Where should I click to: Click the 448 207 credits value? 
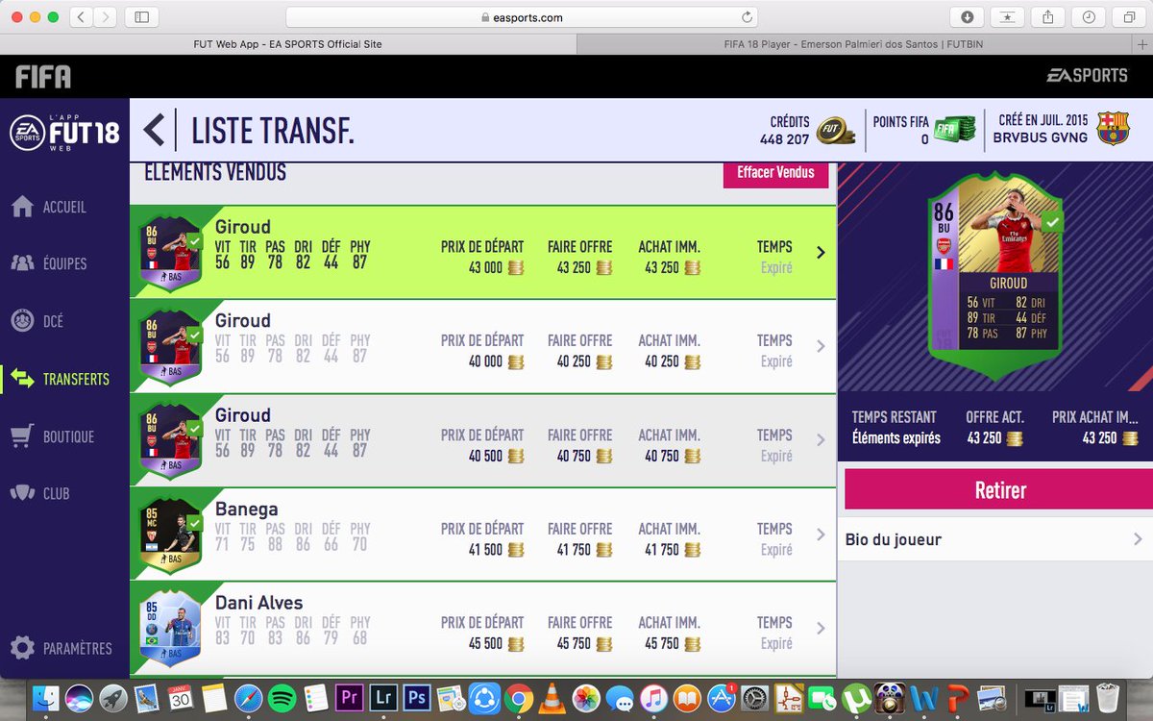pos(785,139)
